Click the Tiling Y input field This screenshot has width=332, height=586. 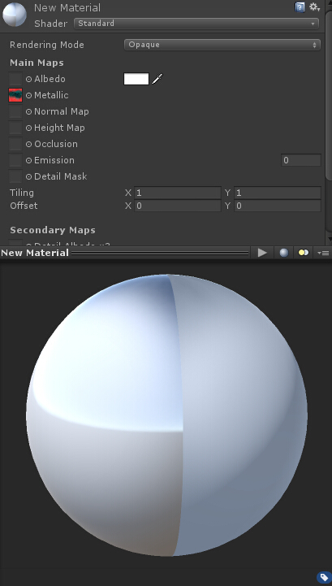click(278, 193)
